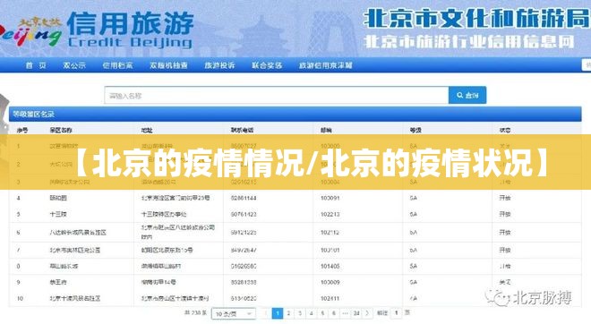Click 开放 status in 十三陵 row

pyautogui.click(x=505, y=214)
